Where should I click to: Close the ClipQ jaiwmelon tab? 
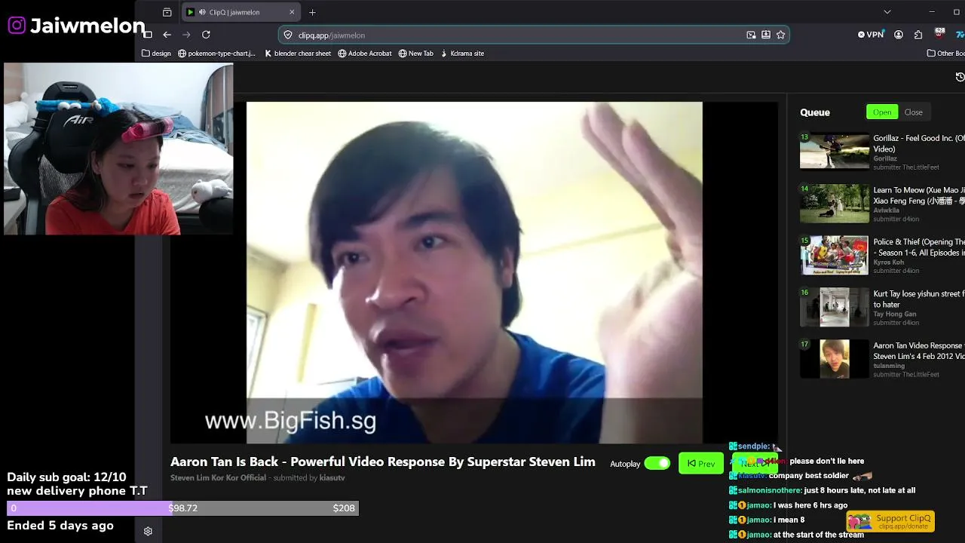click(292, 12)
